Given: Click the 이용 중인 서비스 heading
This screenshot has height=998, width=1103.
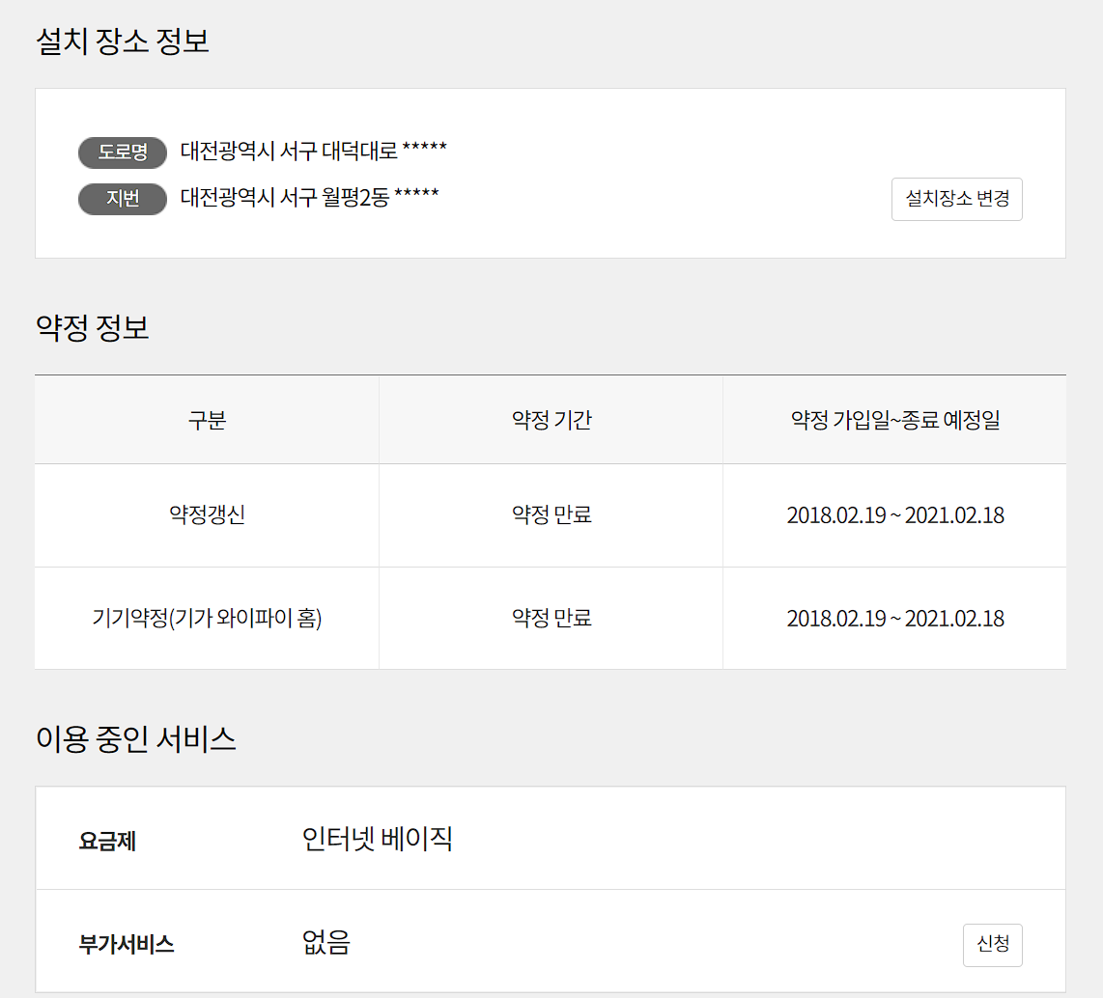Looking at the screenshot, I should coord(136,738).
